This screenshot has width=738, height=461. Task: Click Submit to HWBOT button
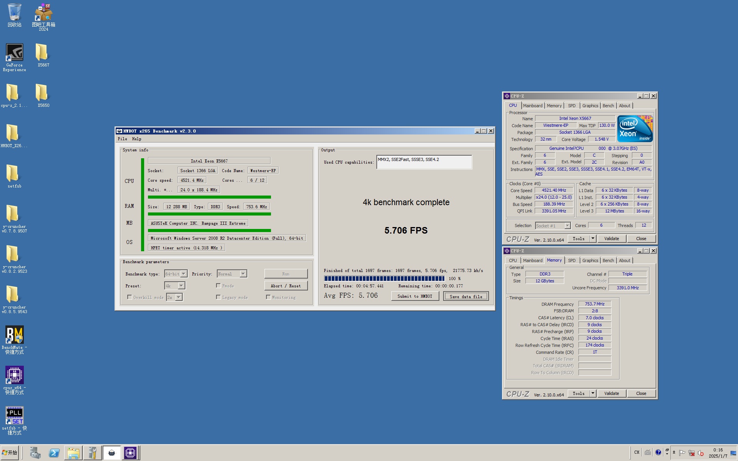pos(415,296)
